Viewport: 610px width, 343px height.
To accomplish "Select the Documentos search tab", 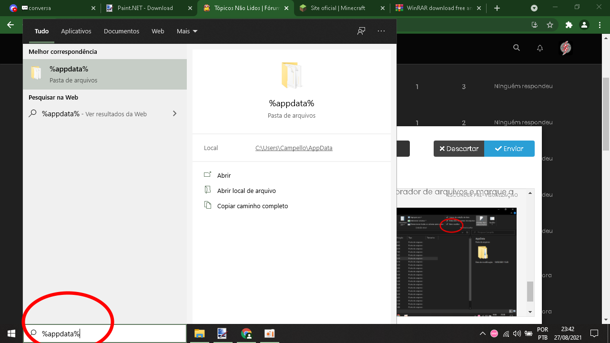I will click(122, 31).
